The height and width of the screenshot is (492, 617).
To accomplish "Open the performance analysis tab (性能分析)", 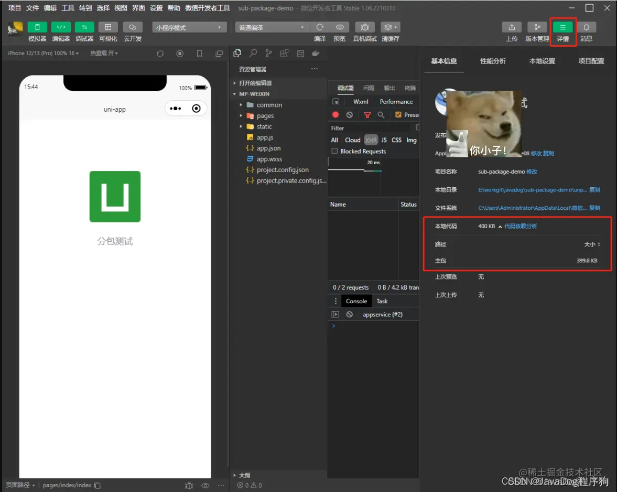I will (493, 61).
